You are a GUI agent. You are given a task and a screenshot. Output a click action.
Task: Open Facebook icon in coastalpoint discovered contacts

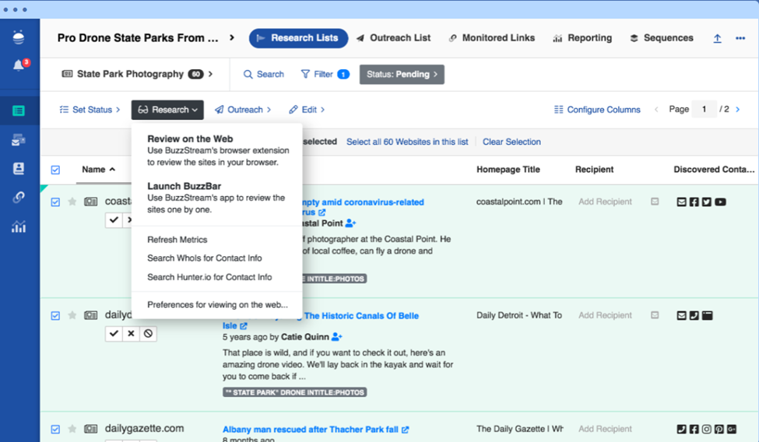pyautogui.click(x=694, y=202)
